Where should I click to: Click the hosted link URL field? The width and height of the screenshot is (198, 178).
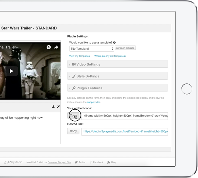coord(125,132)
